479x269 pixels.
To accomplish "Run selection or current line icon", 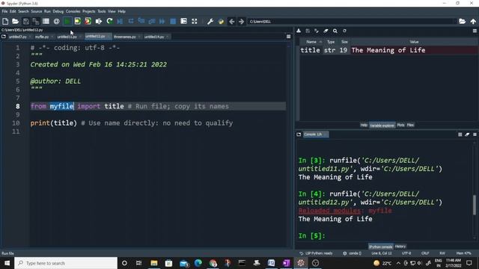I will [99, 22].
